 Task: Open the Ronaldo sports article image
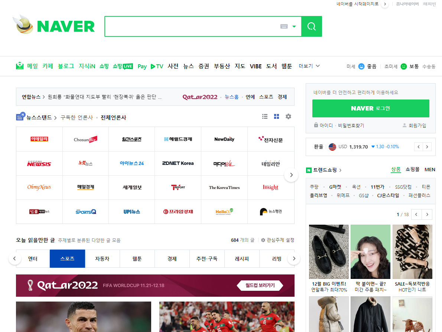coord(84,317)
